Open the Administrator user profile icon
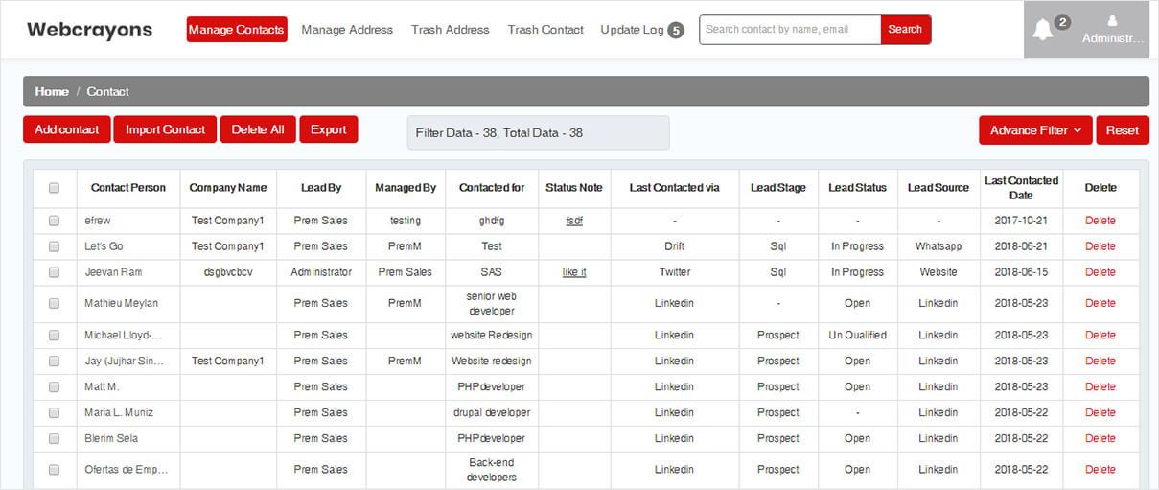The image size is (1159, 490). (1112, 21)
